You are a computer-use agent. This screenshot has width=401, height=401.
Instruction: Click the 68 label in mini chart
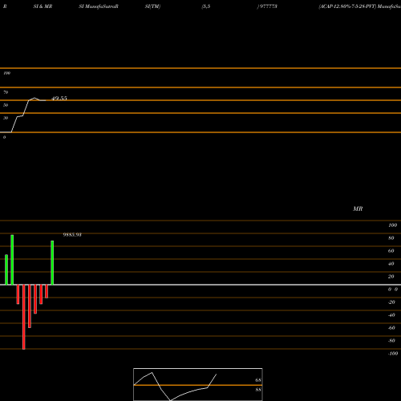pyautogui.click(x=258, y=380)
